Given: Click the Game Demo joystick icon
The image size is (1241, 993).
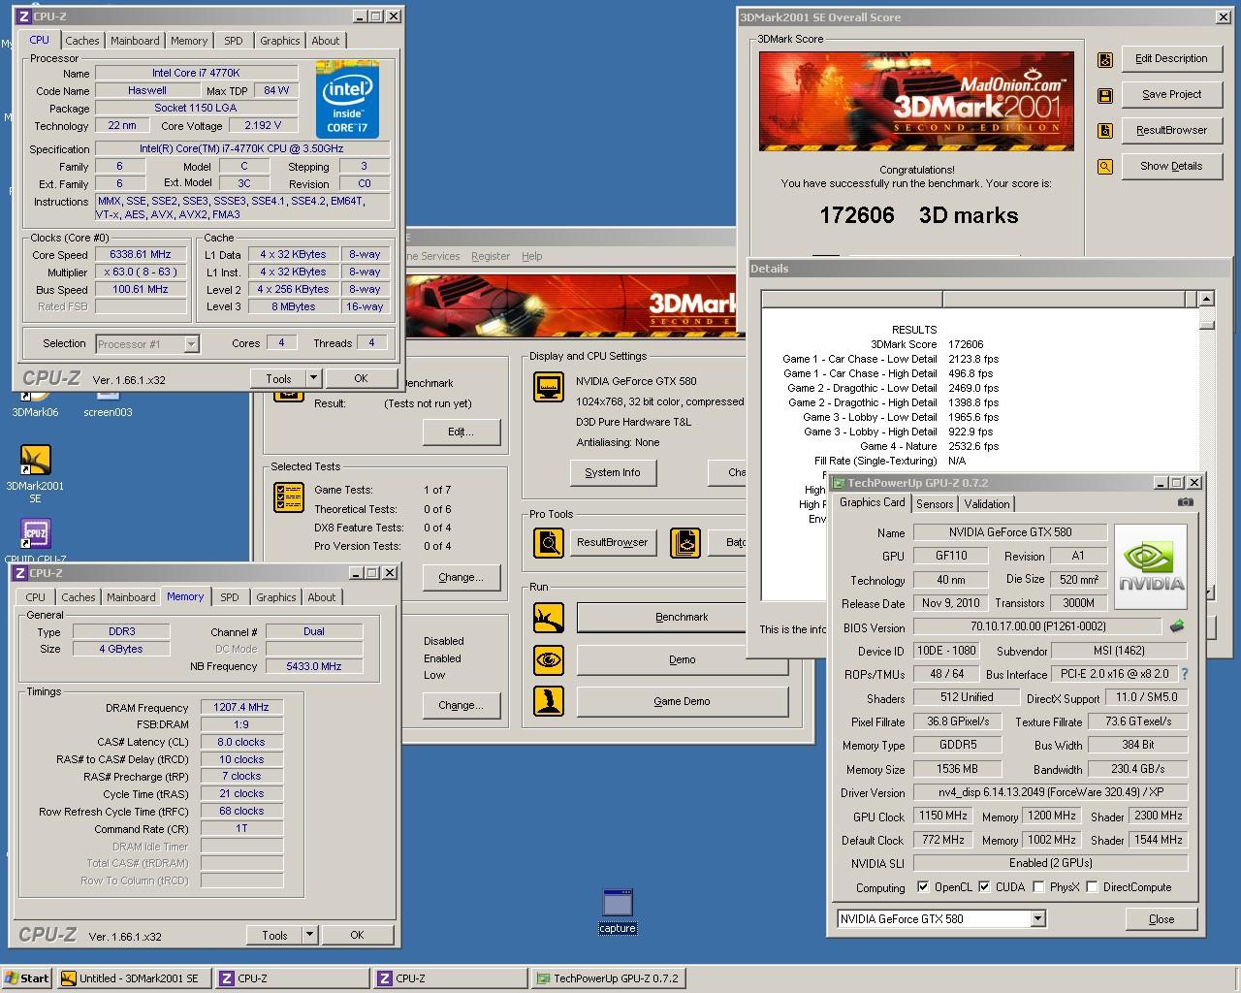Looking at the screenshot, I should 549,702.
